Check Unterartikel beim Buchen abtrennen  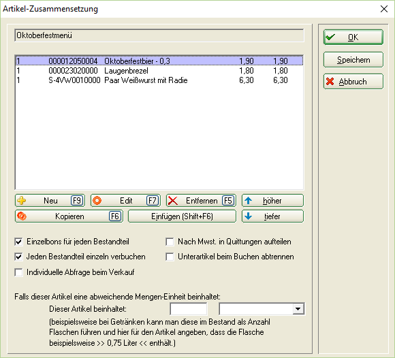pyautogui.click(x=170, y=257)
